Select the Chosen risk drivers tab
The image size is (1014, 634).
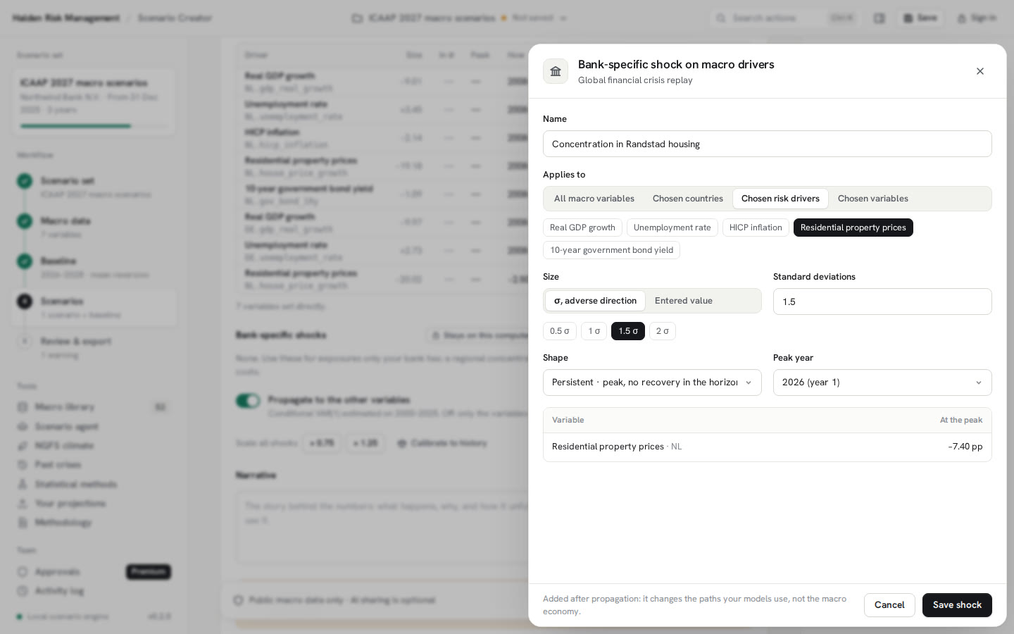pos(780,199)
